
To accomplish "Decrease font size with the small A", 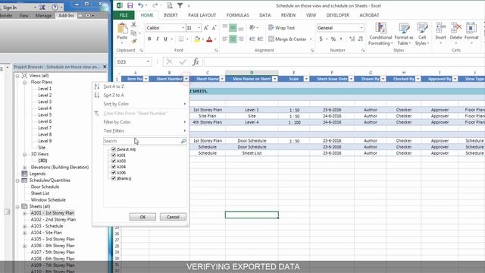I will click(x=214, y=28).
